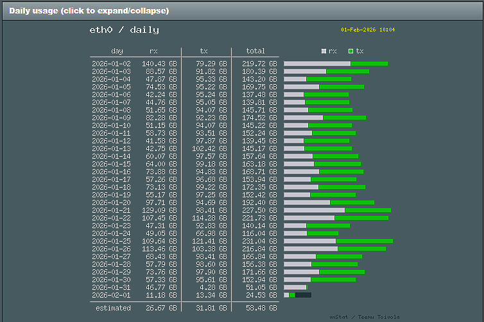The image size is (484, 322).
Task: Click the 01-Feb-2026 10:04 timestamp
Action: 368,30
